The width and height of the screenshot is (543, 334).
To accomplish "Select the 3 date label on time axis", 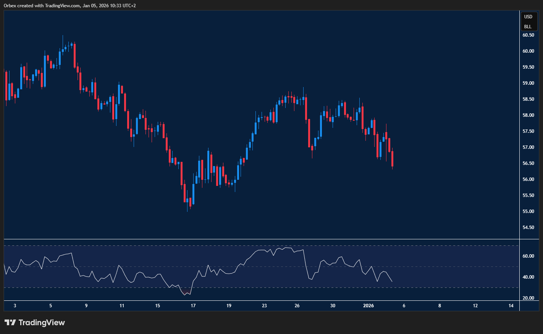I will 15,306.
